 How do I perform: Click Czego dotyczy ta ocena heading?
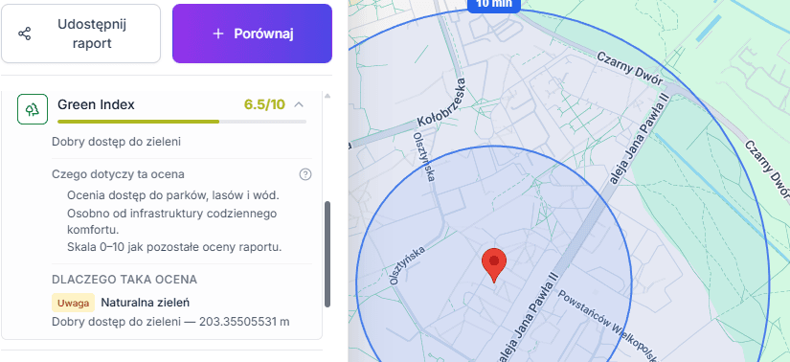coord(118,174)
